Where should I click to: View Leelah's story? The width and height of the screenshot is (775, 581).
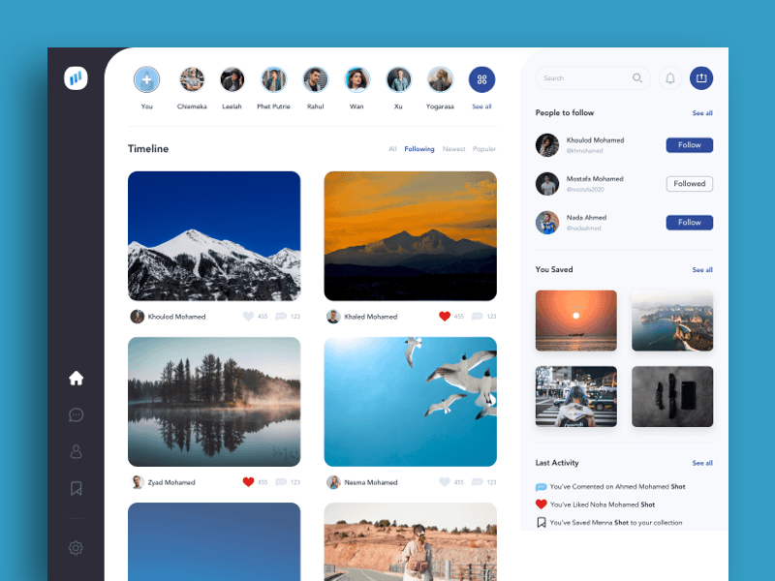point(232,79)
